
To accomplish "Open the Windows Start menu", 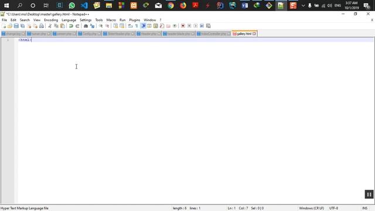I will pos(6,5).
